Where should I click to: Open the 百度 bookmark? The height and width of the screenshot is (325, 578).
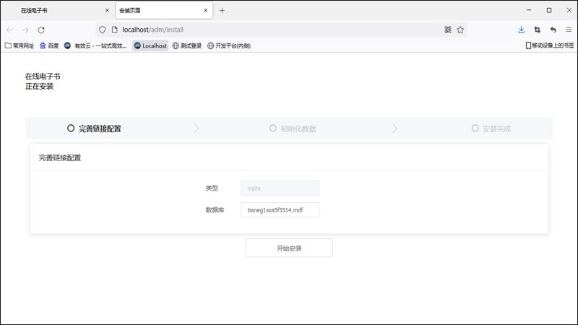49,45
